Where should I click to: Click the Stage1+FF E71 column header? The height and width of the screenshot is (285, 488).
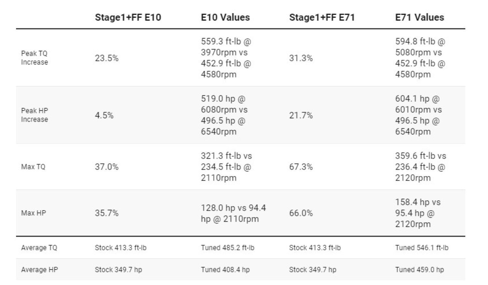[322, 17]
